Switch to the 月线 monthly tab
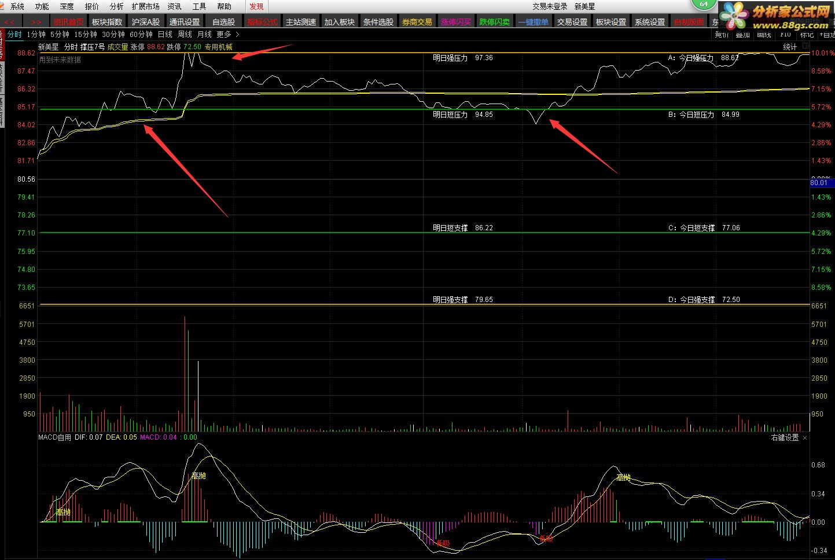This screenshot has width=835, height=560. tap(204, 35)
